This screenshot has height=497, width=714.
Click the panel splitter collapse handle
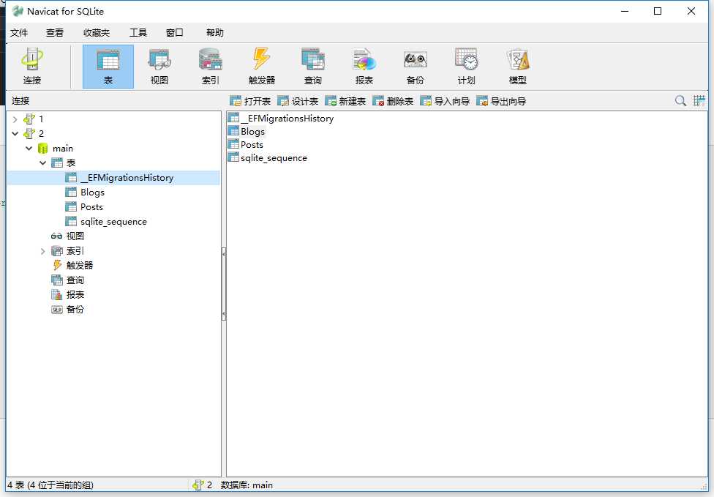224,283
